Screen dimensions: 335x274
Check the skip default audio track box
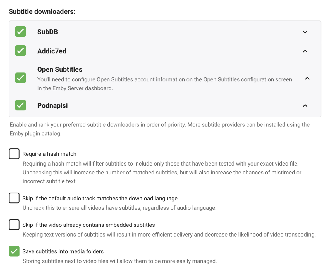click(14, 198)
